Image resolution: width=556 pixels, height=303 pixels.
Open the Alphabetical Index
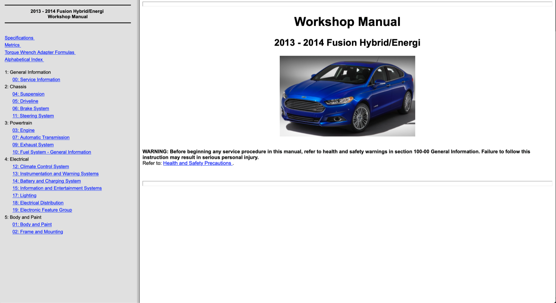point(24,60)
